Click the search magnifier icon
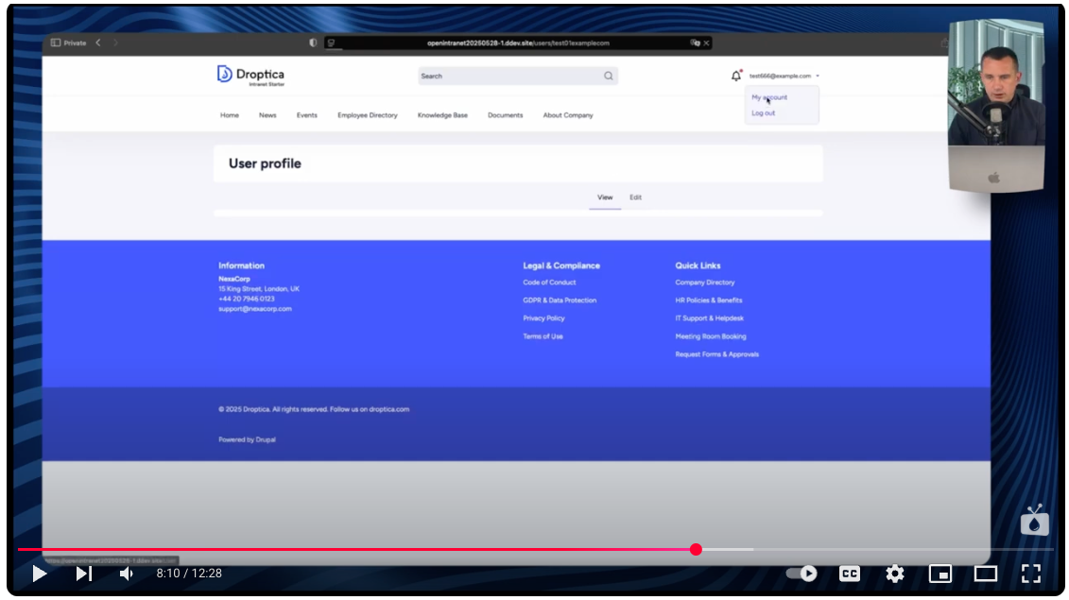 tap(608, 76)
